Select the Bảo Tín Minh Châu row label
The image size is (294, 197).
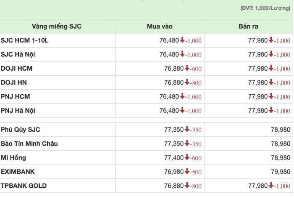pos(29,144)
